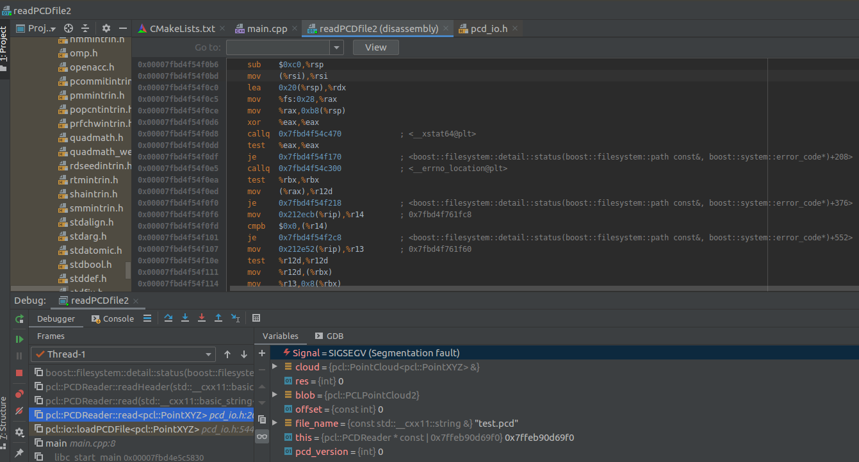
Task: Click the Step Over icon
Action: 168,318
